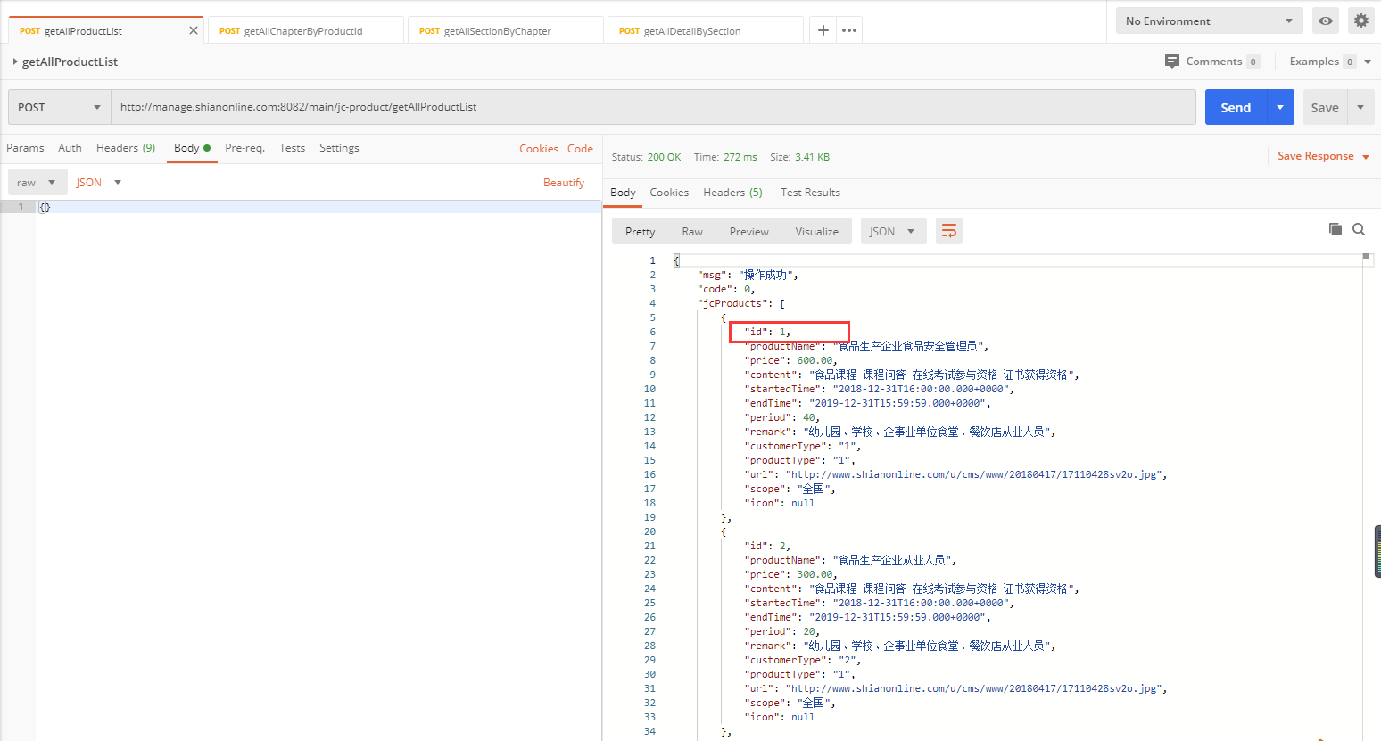
Task: Open the Code snippet link
Action: [580, 149]
